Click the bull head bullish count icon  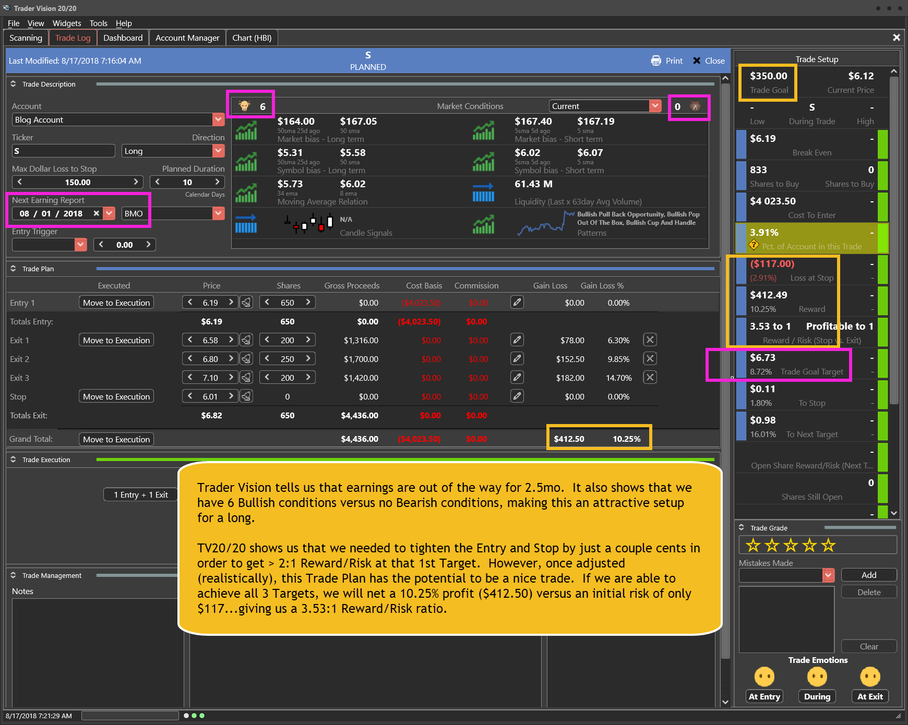click(x=244, y=106)
